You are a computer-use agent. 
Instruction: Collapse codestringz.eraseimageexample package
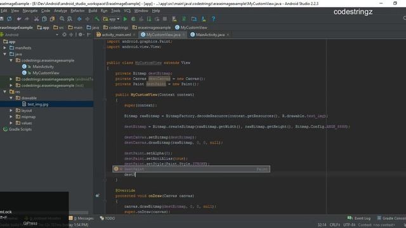pyautogui.click(x=11, y=60)
